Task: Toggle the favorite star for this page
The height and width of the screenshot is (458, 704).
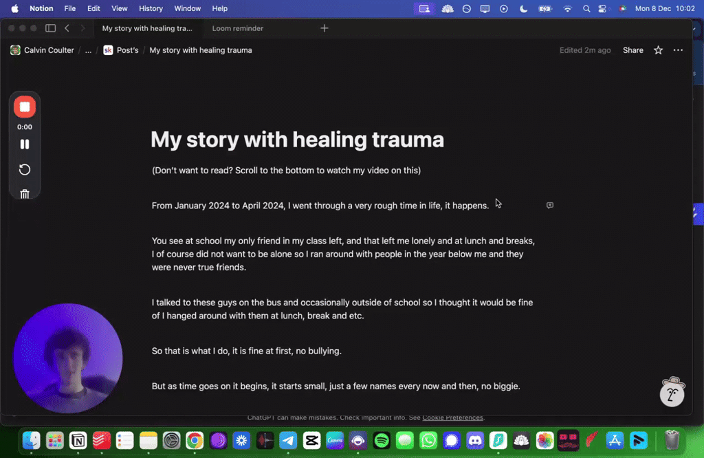Action: tap(658, 50)
